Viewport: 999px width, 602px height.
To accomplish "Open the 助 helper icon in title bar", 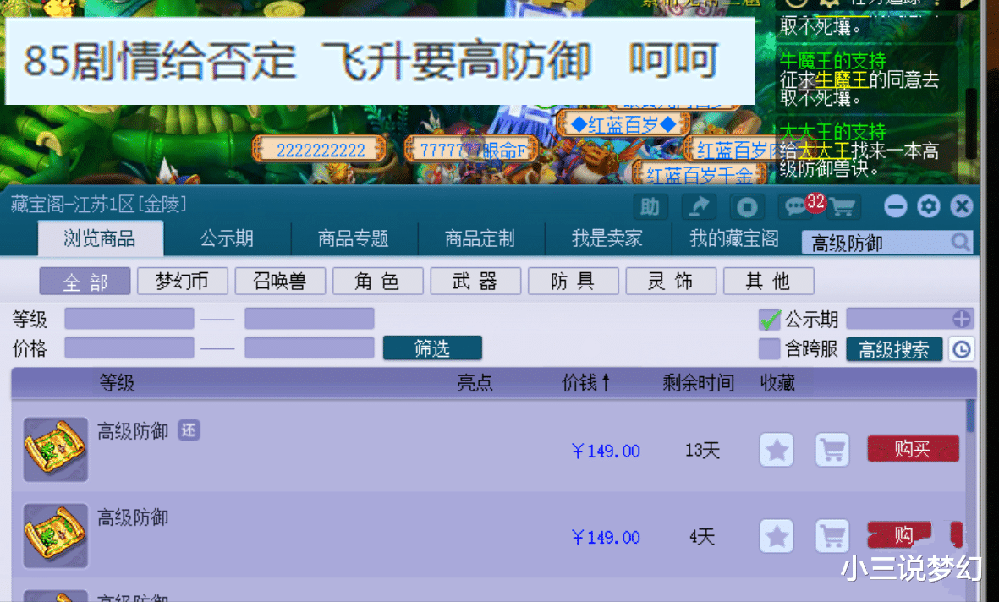I will click(x=650, y=207).
